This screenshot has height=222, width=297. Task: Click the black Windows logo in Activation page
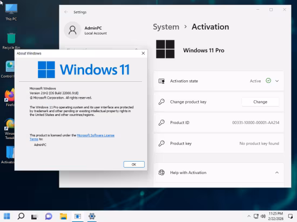point(165,49)
